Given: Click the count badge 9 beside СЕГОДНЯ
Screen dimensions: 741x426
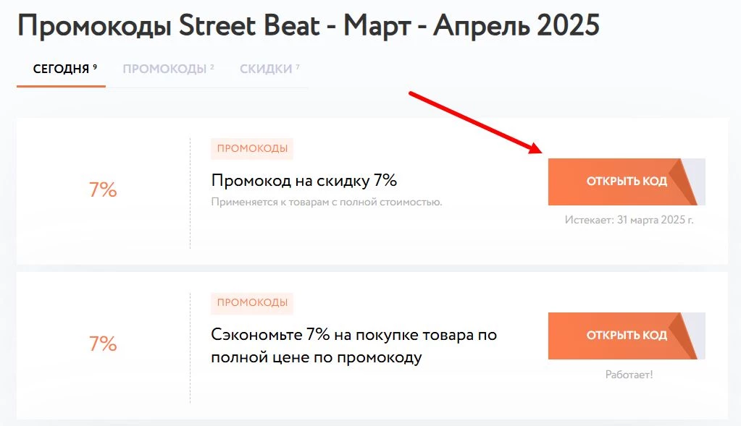Looking at the screenshot, I should 95,67.
